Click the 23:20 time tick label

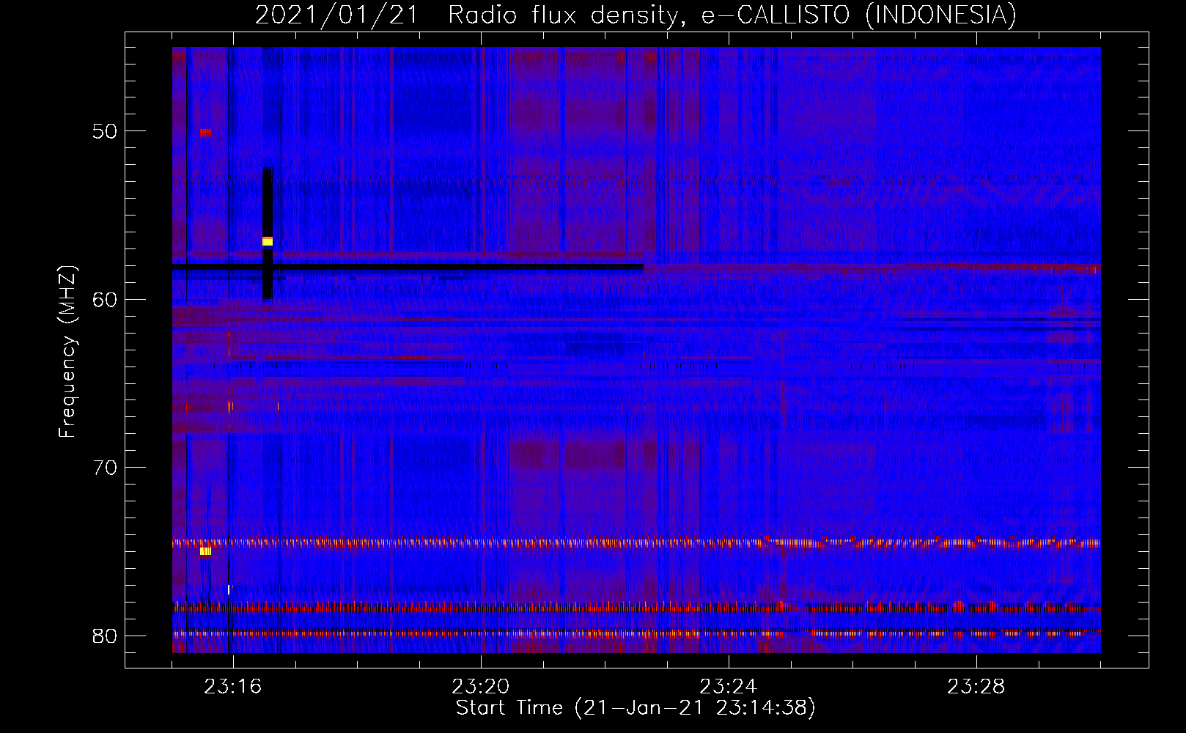[481, 687]
